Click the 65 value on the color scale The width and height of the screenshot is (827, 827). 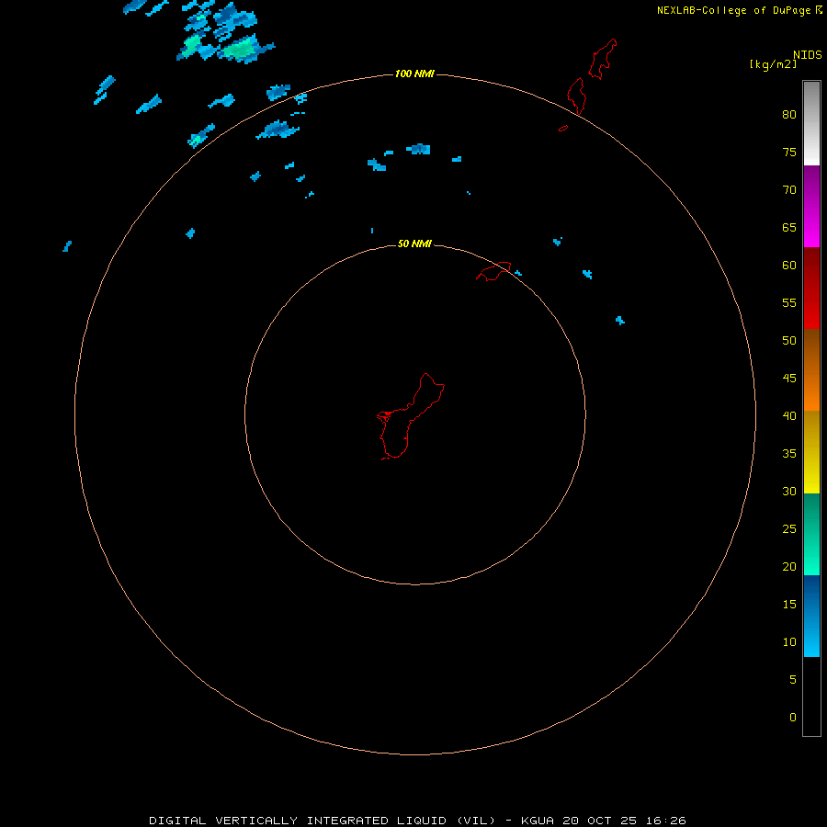pos(789,227)
